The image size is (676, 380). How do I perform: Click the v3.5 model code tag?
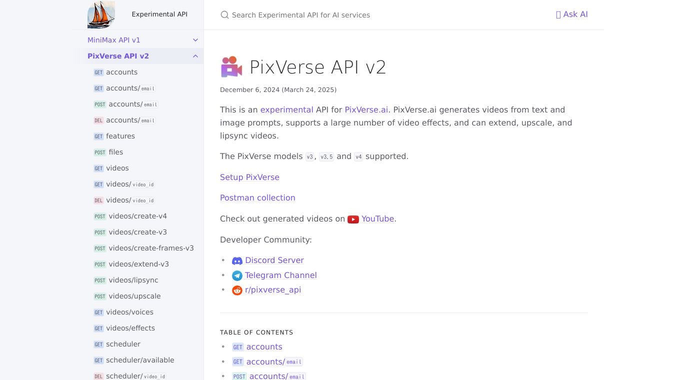click(x=326, y=156)
